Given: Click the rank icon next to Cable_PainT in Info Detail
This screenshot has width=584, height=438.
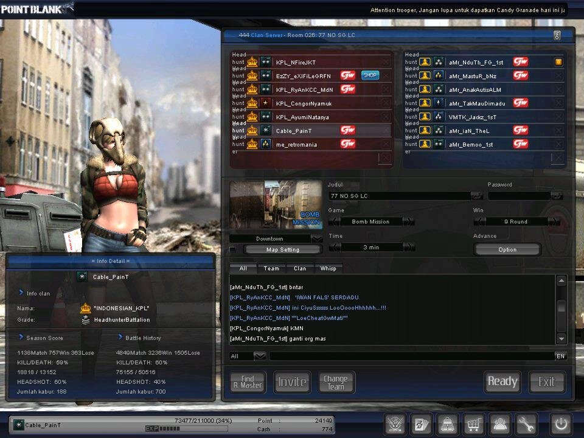Looking at the screenshot, I should click(x=82, y=277).
